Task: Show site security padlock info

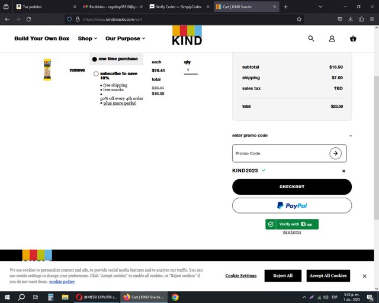Action: tap(78, 20)
